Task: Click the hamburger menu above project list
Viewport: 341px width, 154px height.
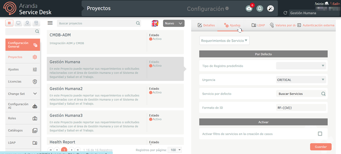Action: (x=50, y=23)
